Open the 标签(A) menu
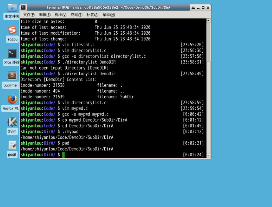This screenshot has width=272, height=207. pos(92,15)
